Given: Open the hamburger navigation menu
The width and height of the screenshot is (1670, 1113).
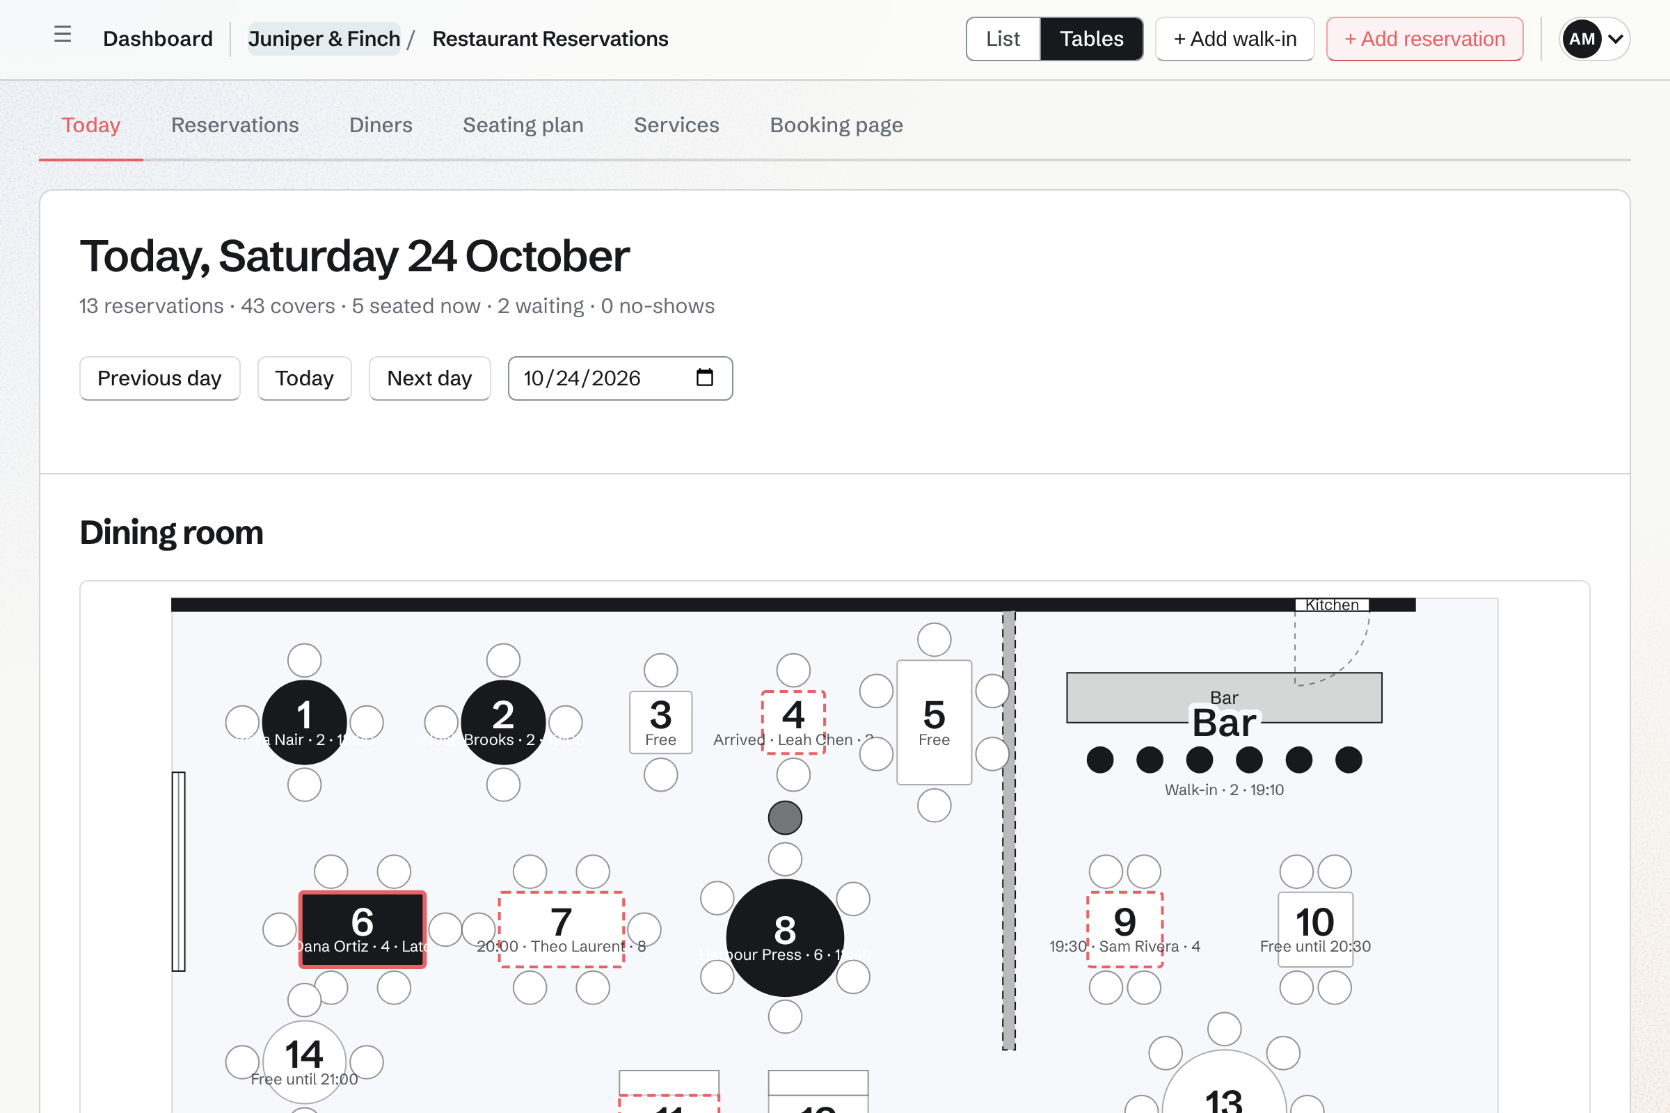Looking at the screenshot, I should click(63, 34).
